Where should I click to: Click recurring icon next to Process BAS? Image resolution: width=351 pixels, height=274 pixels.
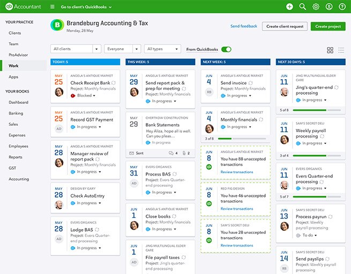click(x=175, y=174)
